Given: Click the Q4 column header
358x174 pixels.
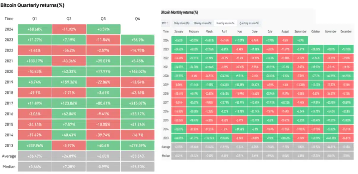Looking at the screenshot, I should coord(138,18).
